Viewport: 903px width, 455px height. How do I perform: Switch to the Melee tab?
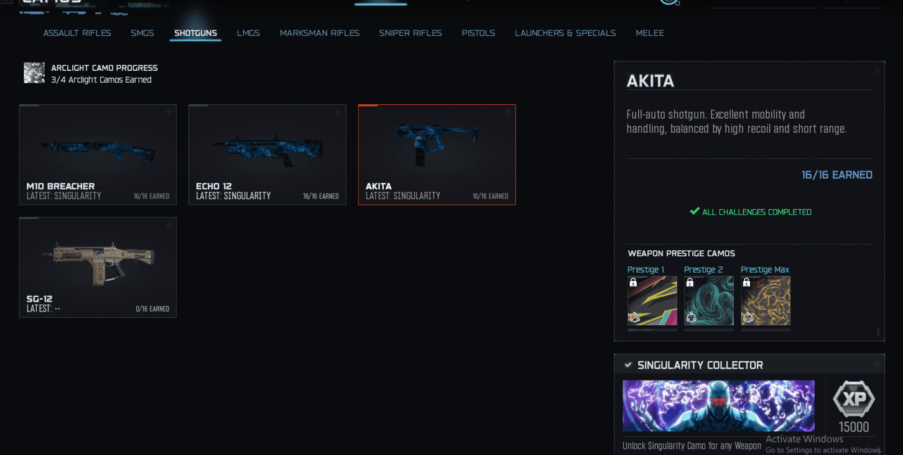tap(650, 33)
